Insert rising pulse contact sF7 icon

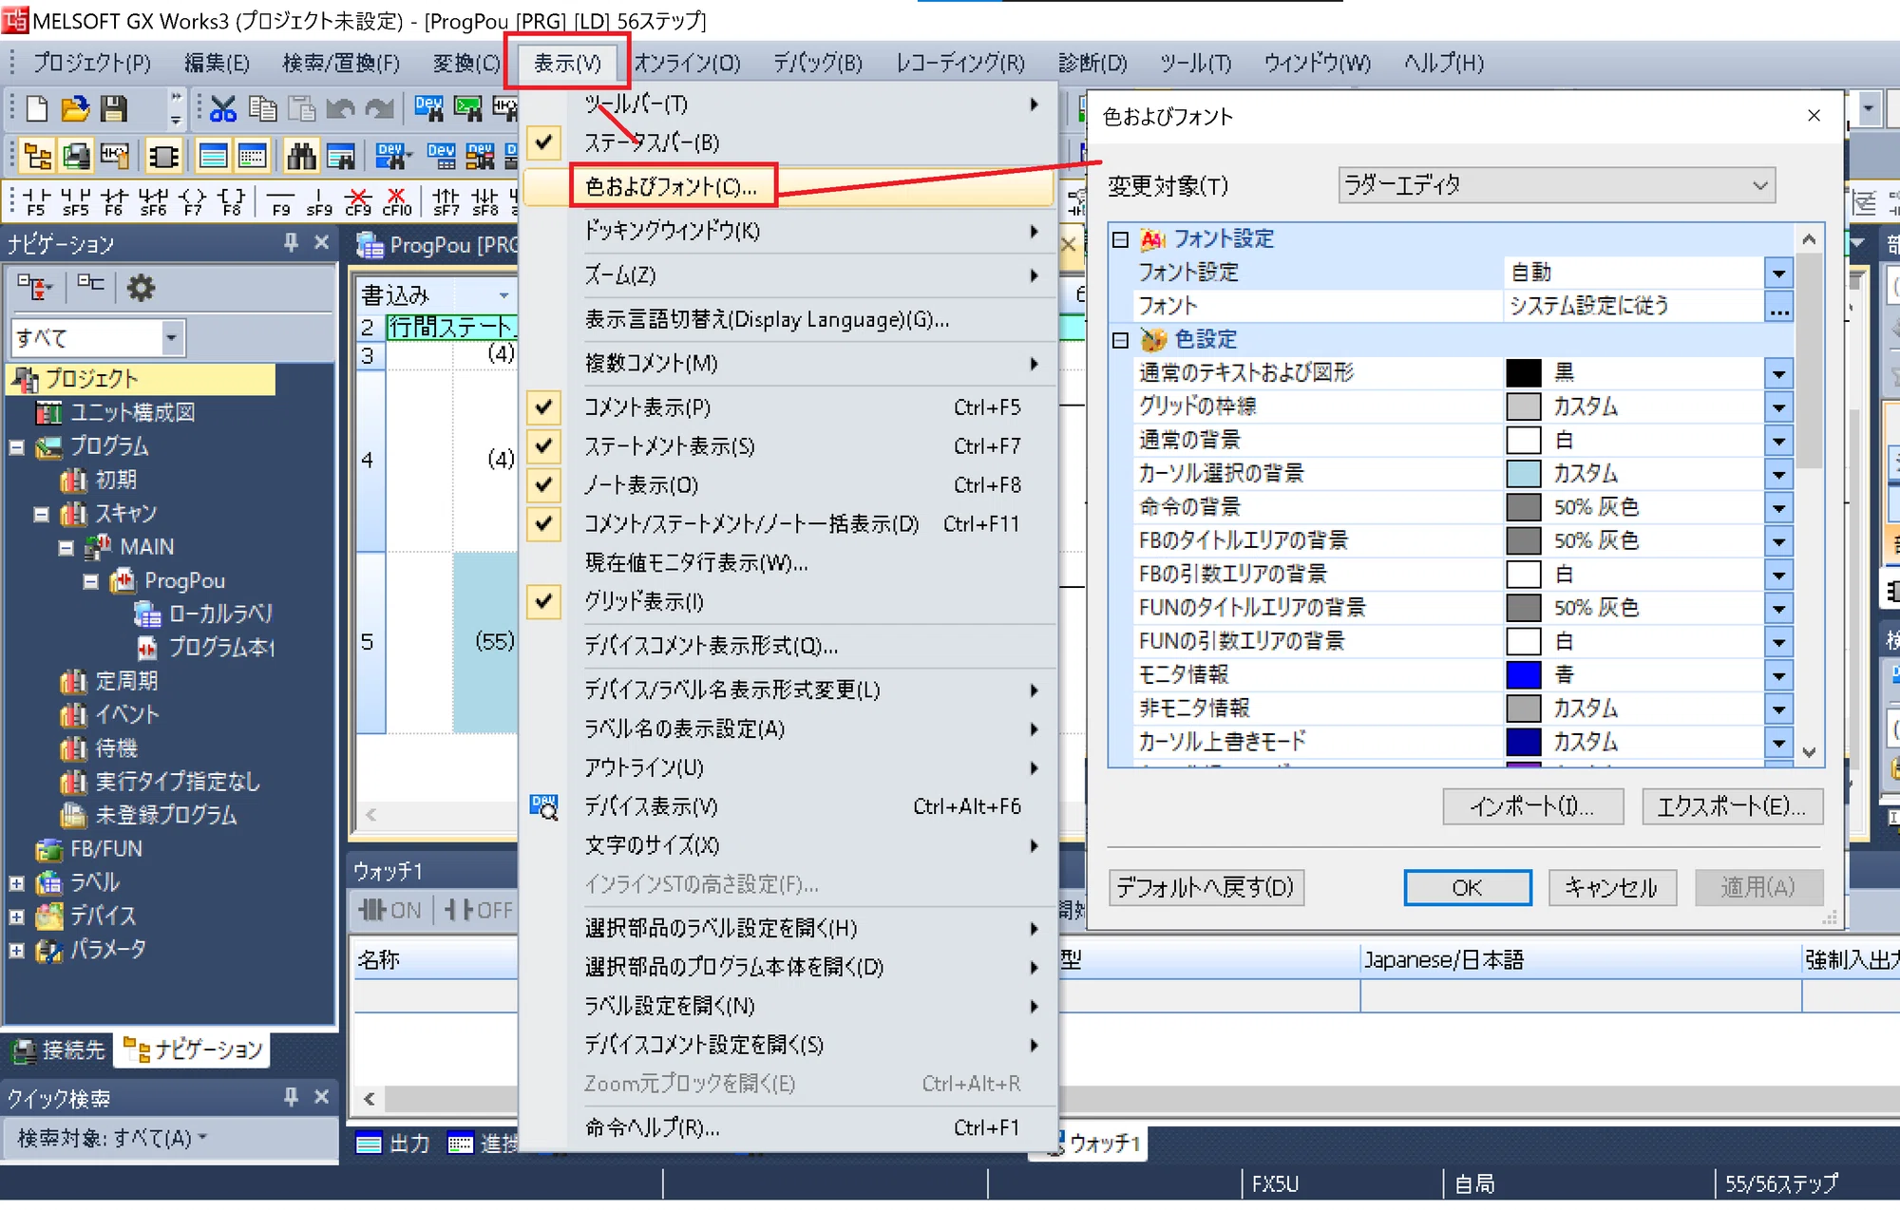coord(446,200)
